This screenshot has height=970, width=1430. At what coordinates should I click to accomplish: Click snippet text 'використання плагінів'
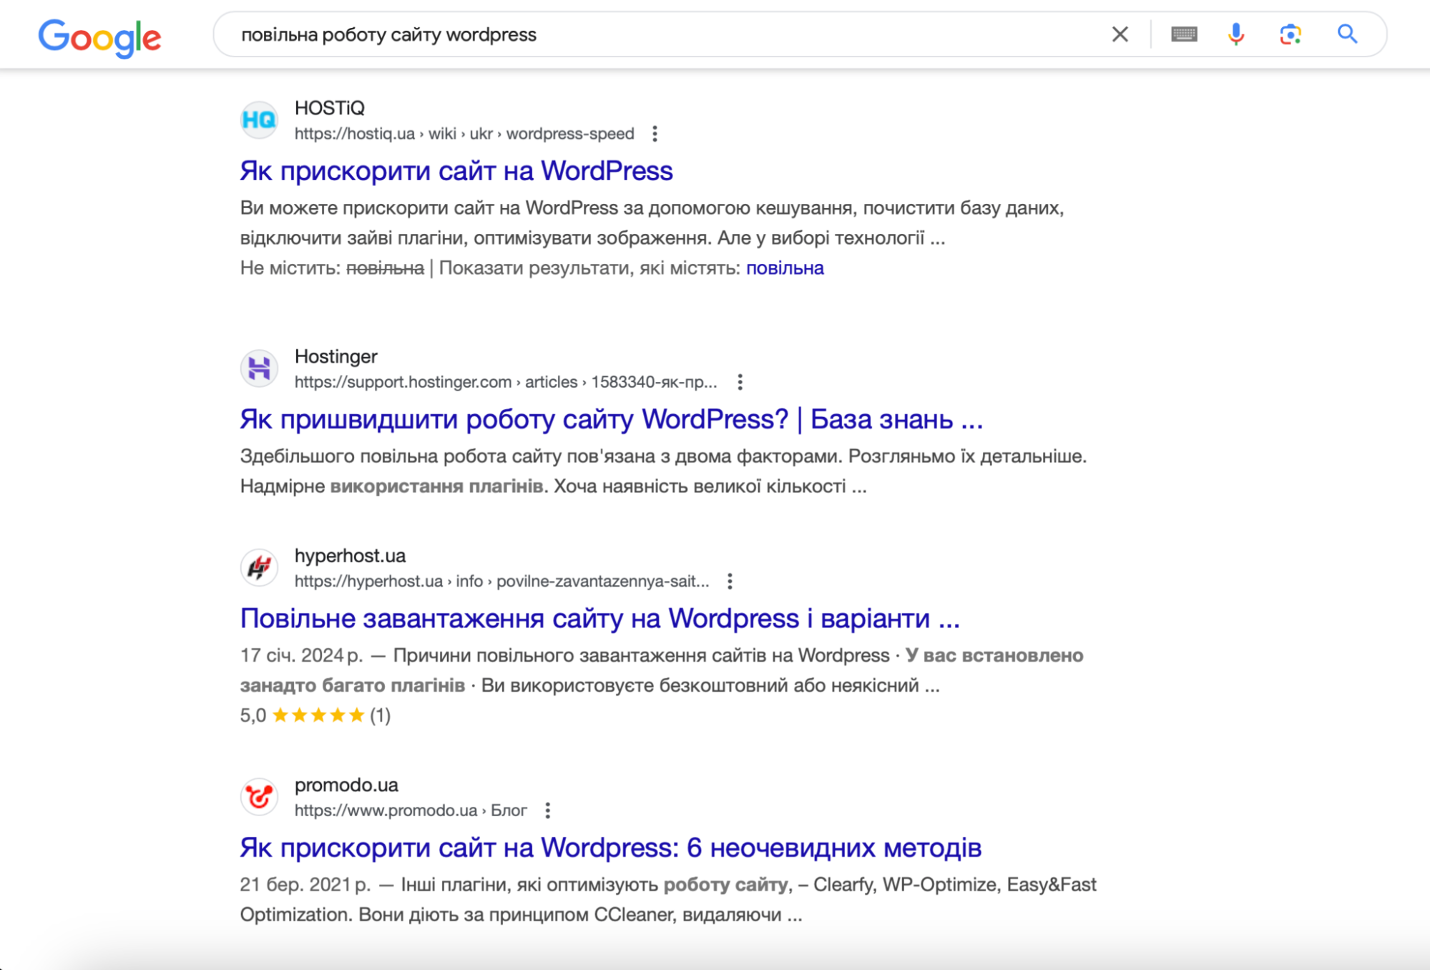click(436, 486)
